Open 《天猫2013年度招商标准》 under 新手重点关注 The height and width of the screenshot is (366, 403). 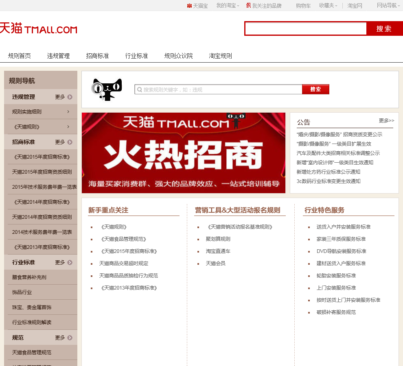tap(129, 288)
